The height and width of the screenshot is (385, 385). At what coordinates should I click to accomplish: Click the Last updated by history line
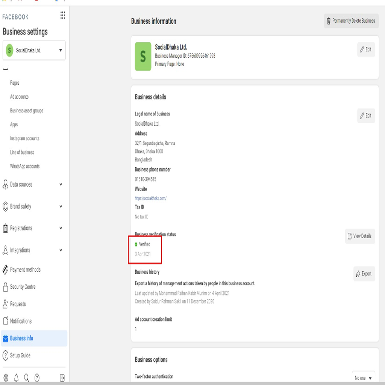click(182, 293)
